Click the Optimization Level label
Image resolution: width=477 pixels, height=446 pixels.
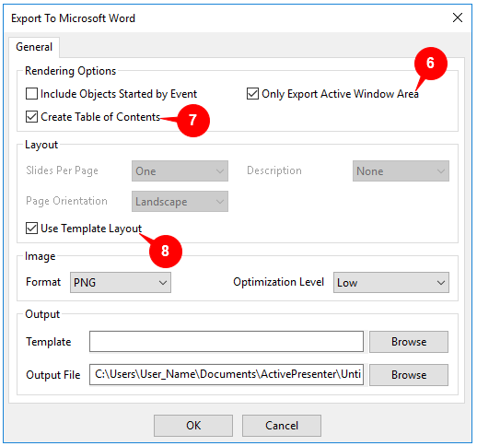coord(278,282)
